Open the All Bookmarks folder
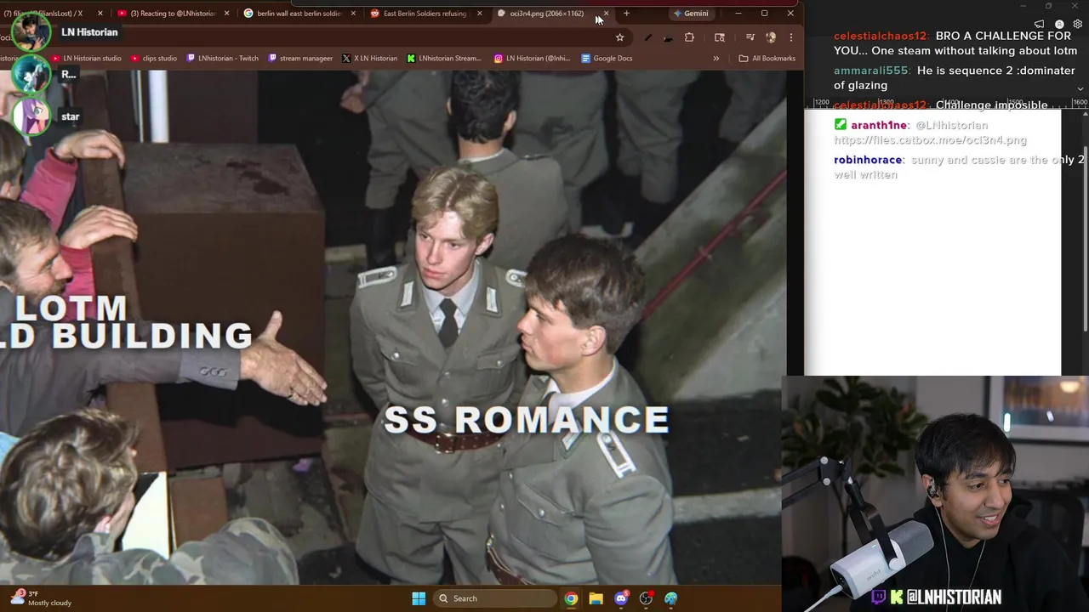 click(767, 59)
